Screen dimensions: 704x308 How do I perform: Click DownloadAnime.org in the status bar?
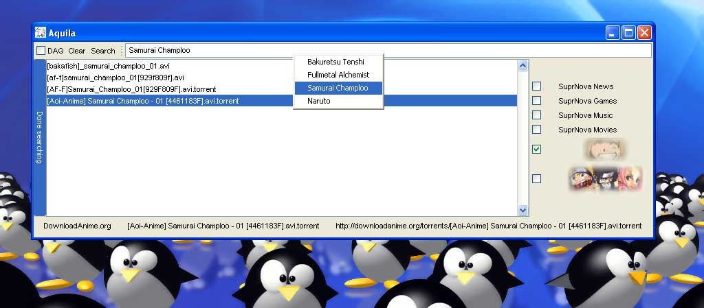point(77,226)
